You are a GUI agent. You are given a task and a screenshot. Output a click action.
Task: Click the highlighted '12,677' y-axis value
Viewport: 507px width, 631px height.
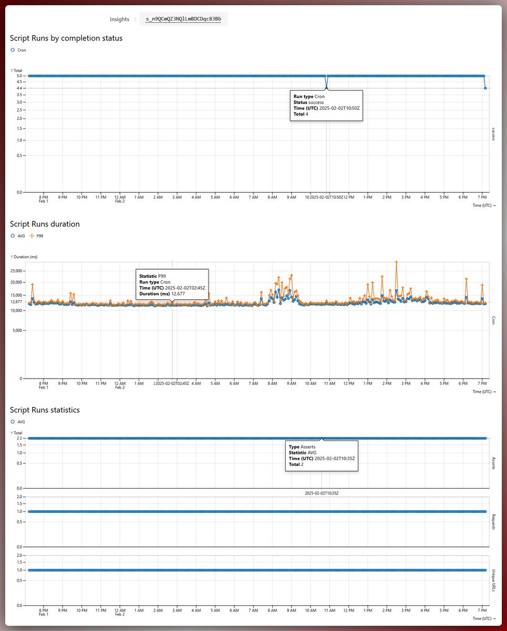pos(16,301)
